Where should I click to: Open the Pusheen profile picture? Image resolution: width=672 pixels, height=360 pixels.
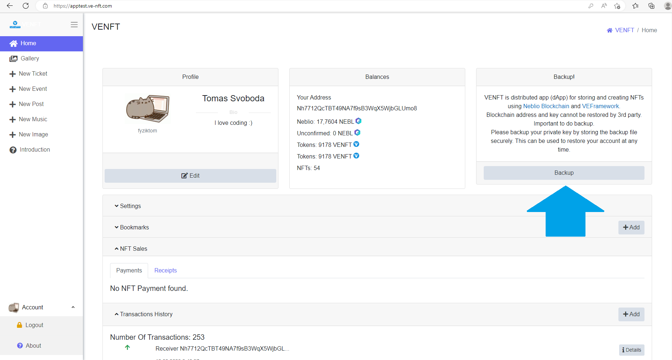point(148,109)
